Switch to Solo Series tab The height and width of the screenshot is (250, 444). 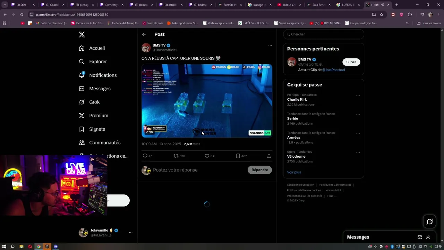click(319, 5)
